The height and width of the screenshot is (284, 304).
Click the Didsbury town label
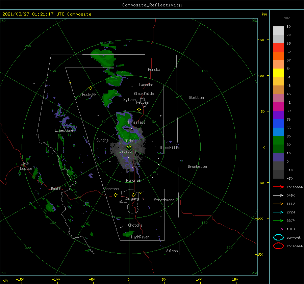coord(128,151)
